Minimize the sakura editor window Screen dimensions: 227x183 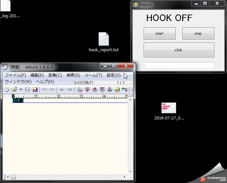105,66
